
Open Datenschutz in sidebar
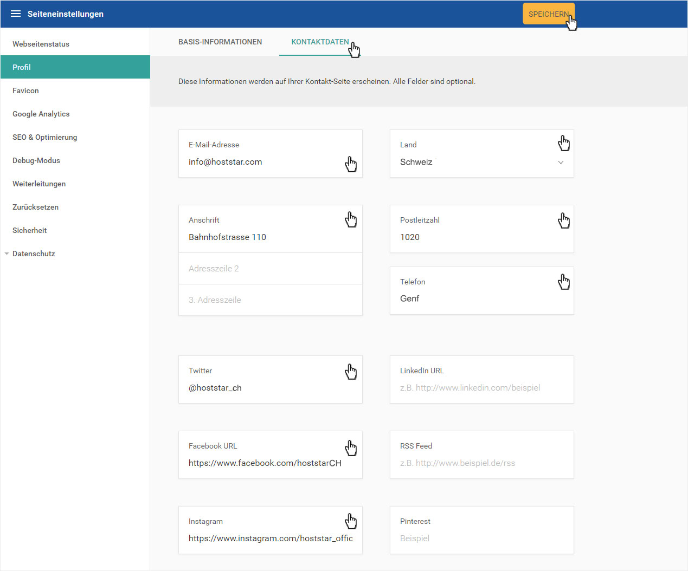(x=34, y=254)
